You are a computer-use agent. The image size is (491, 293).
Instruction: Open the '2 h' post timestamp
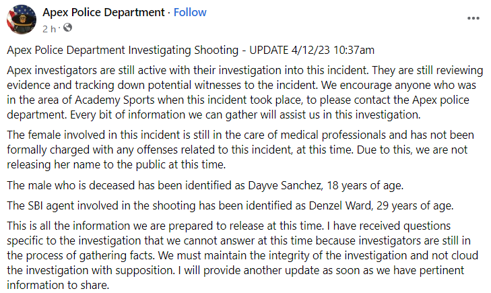coord(48,28)
